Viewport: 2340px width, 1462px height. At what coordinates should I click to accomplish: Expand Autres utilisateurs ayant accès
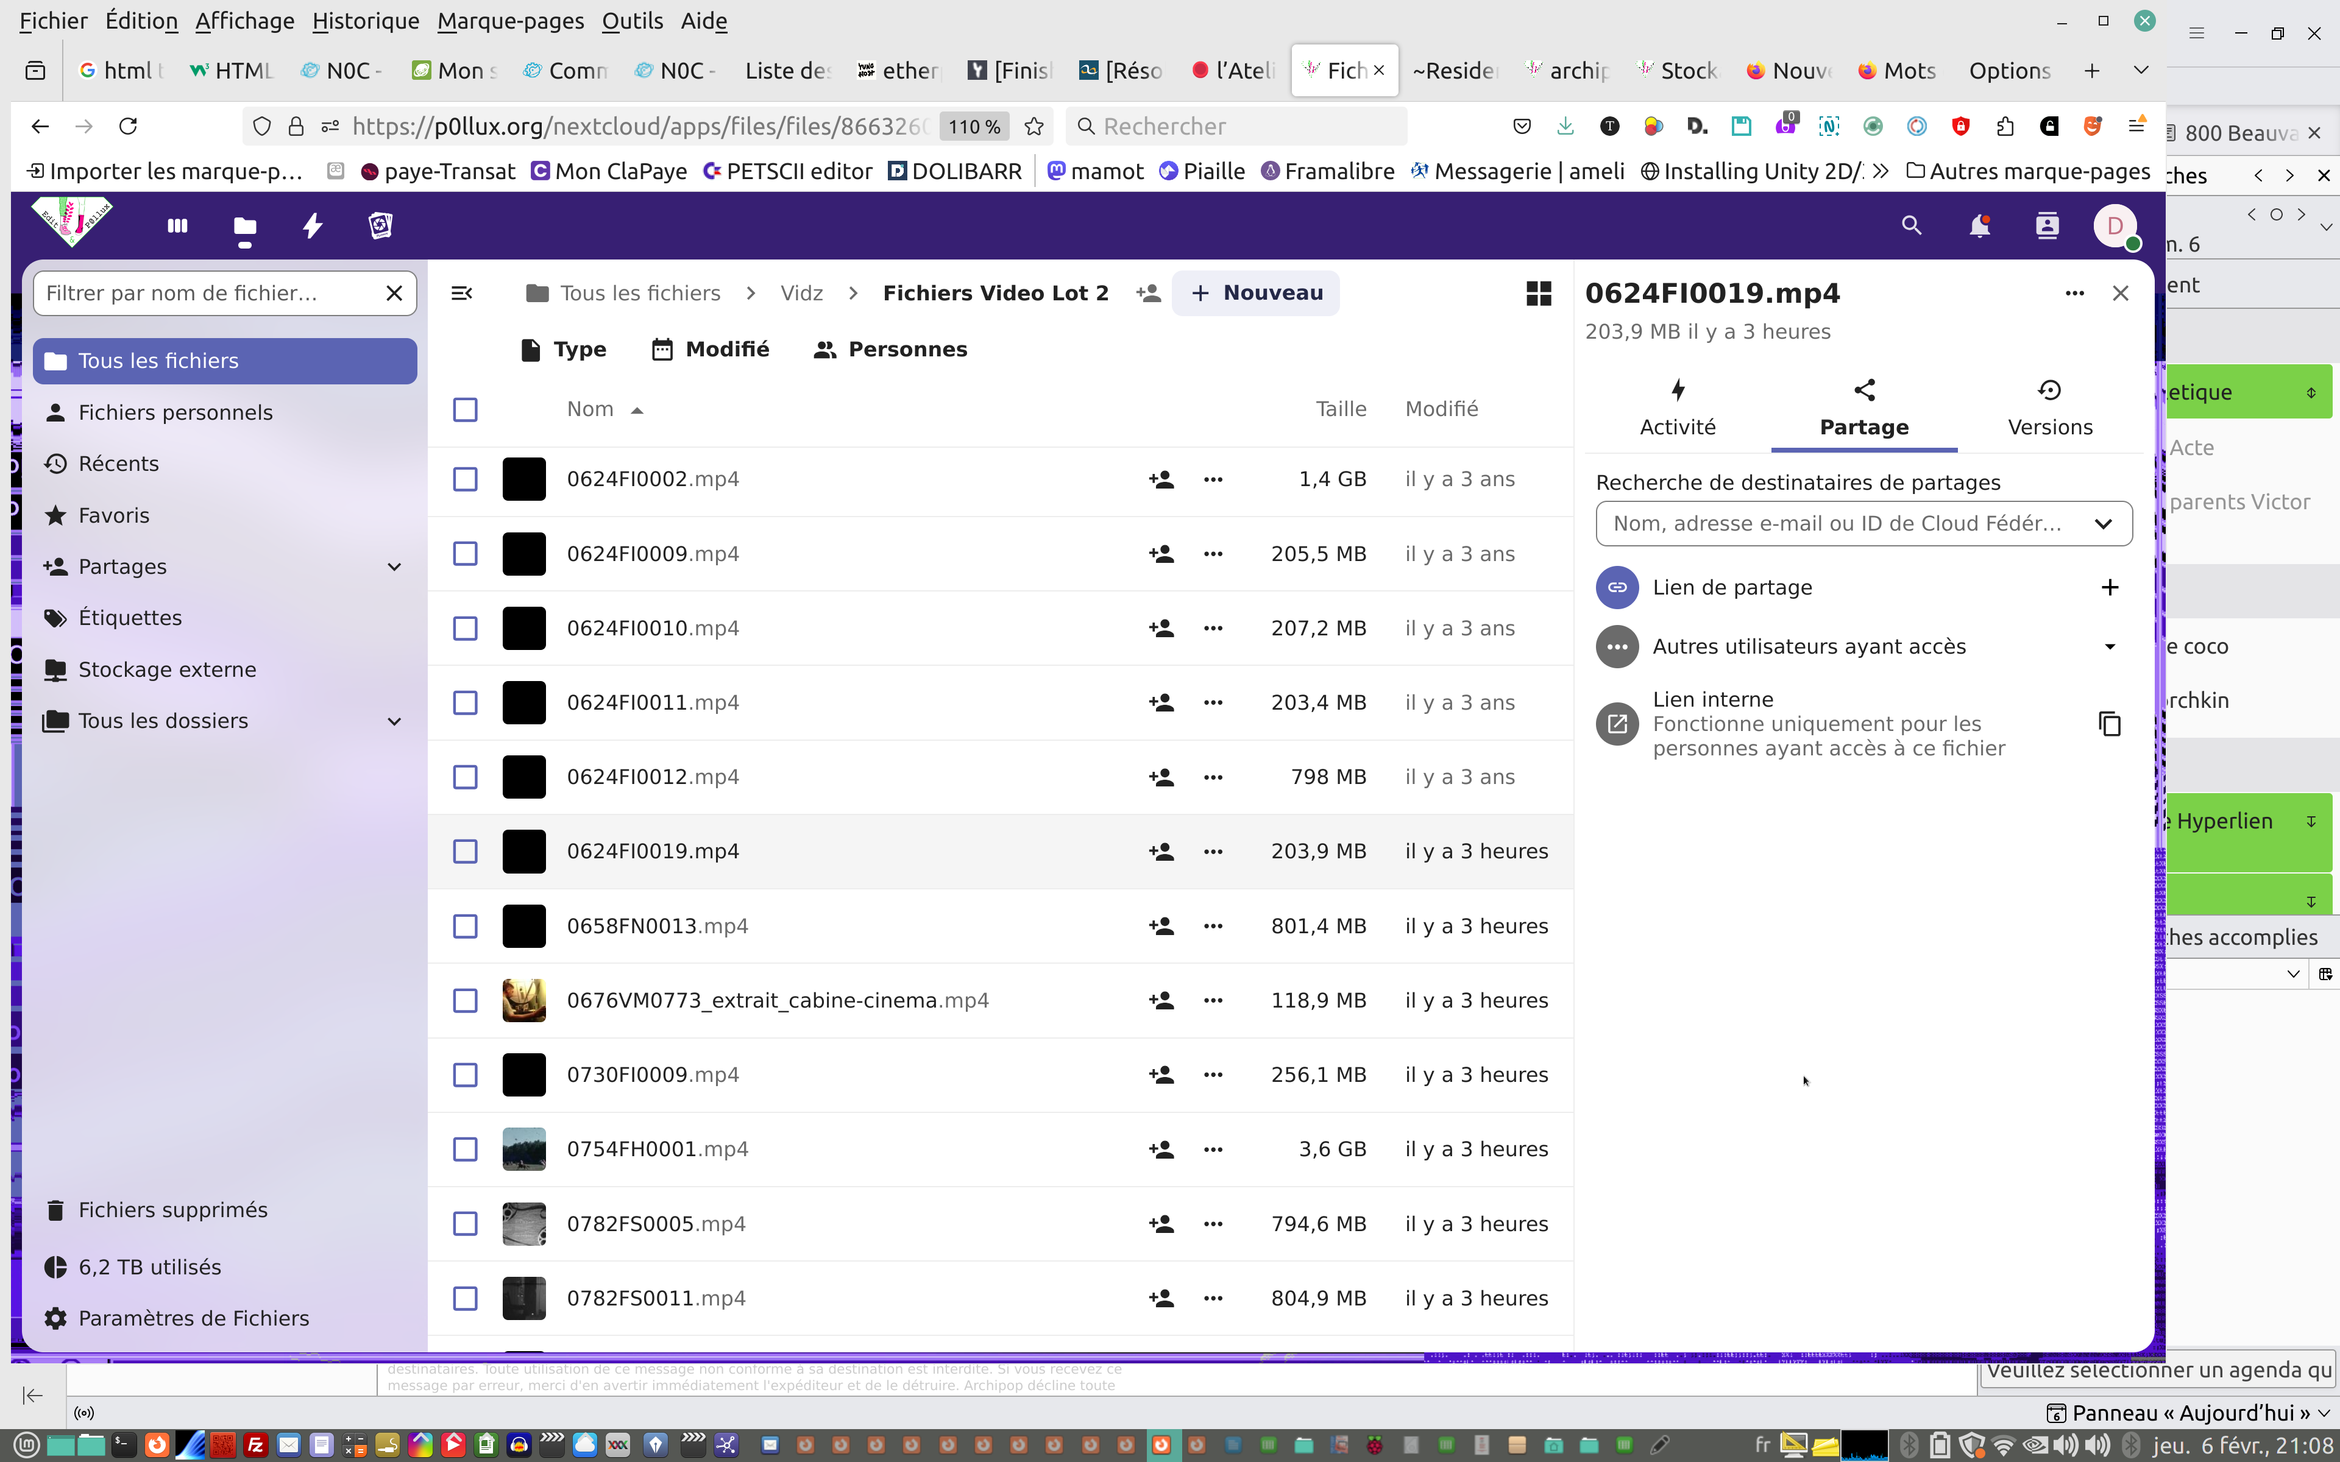click(2109, 646)
